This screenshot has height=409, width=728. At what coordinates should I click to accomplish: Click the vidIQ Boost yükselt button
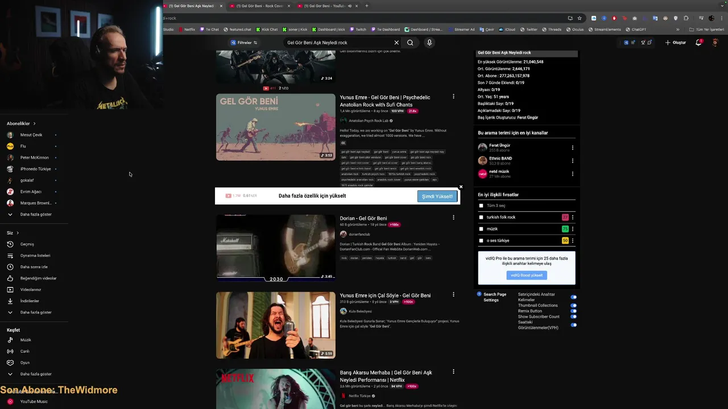coord(526,275)
